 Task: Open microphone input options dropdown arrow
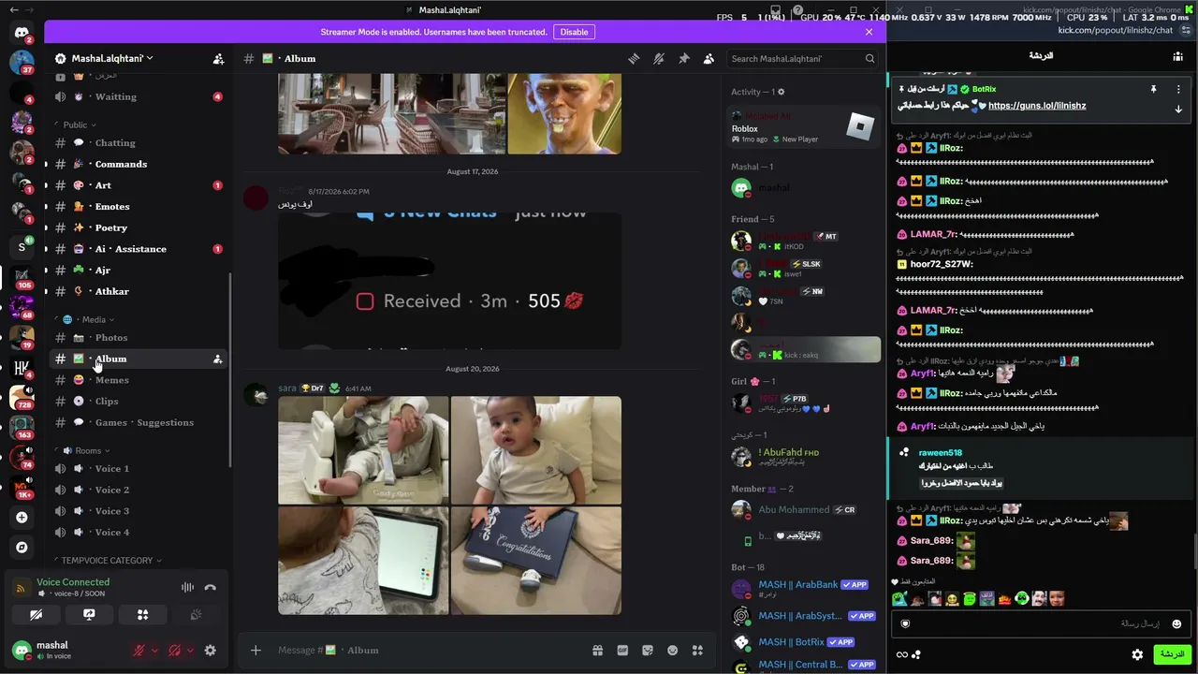154,651
